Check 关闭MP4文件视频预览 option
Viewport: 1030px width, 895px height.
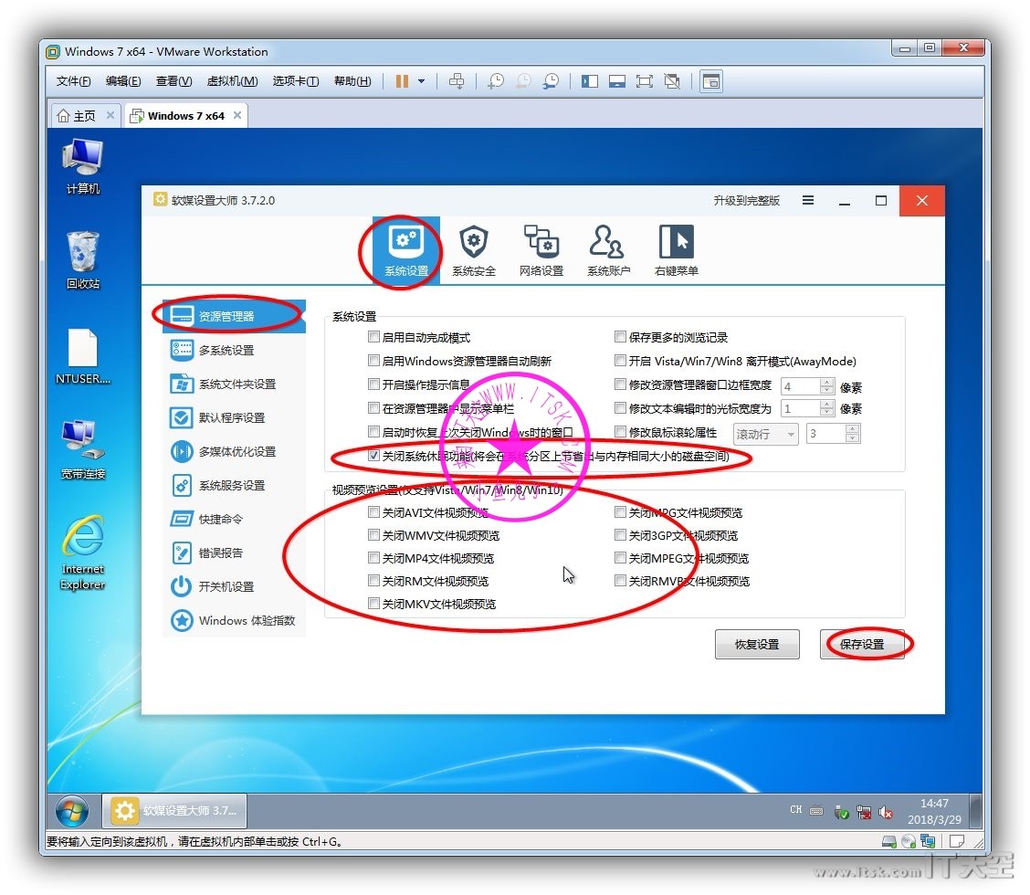373,558
